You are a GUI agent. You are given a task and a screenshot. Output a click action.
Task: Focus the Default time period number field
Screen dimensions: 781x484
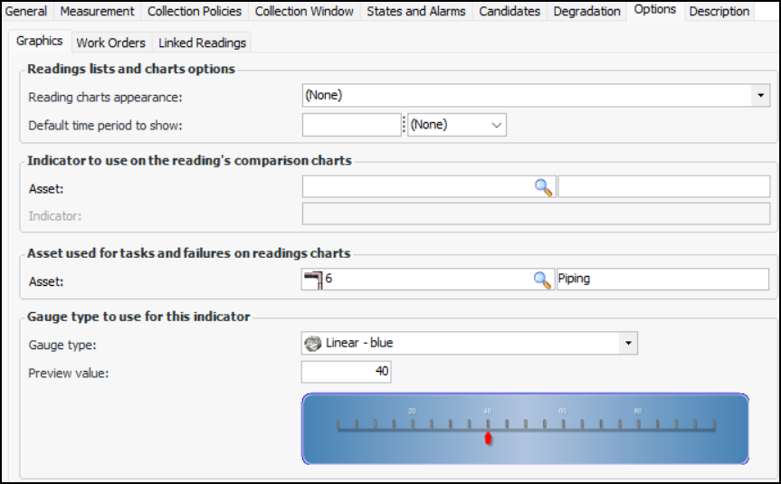(352, 125)
